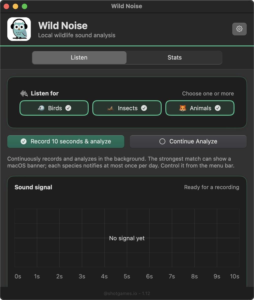Switch to the Stats tab

[x=174, y=58]
